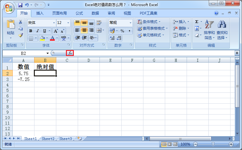Click Fill down arrow icon
The image size is (242, 150).
point(197,28)
